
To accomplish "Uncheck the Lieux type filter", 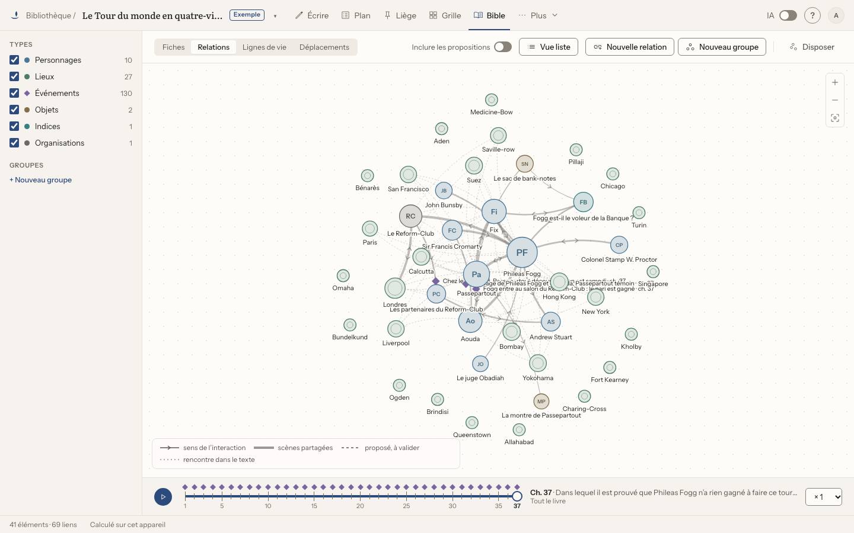I will [14, 76].
